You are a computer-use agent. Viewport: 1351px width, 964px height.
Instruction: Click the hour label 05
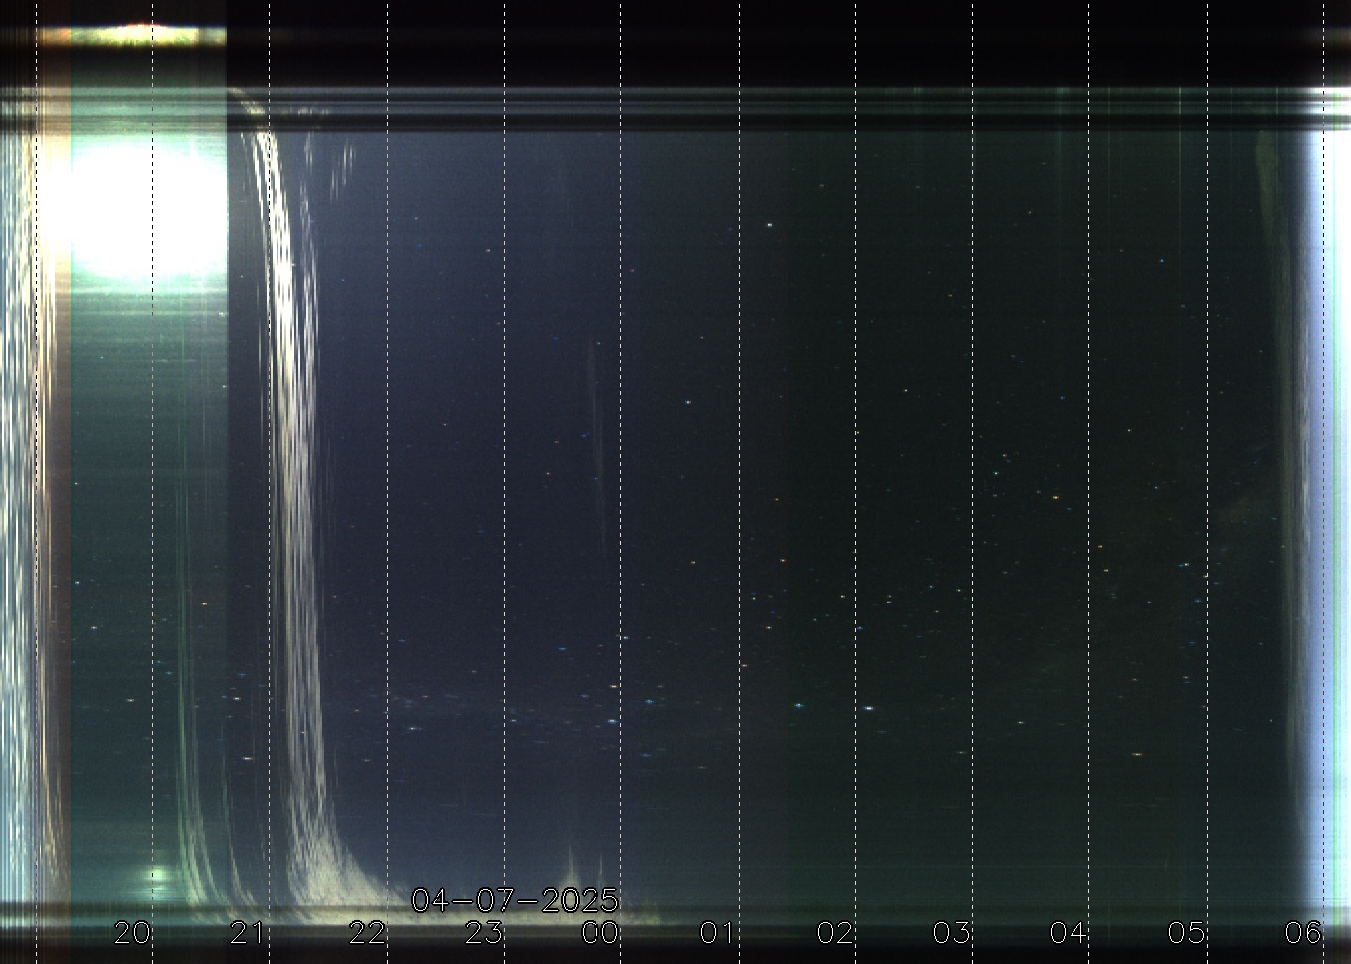pos(1186,932)
